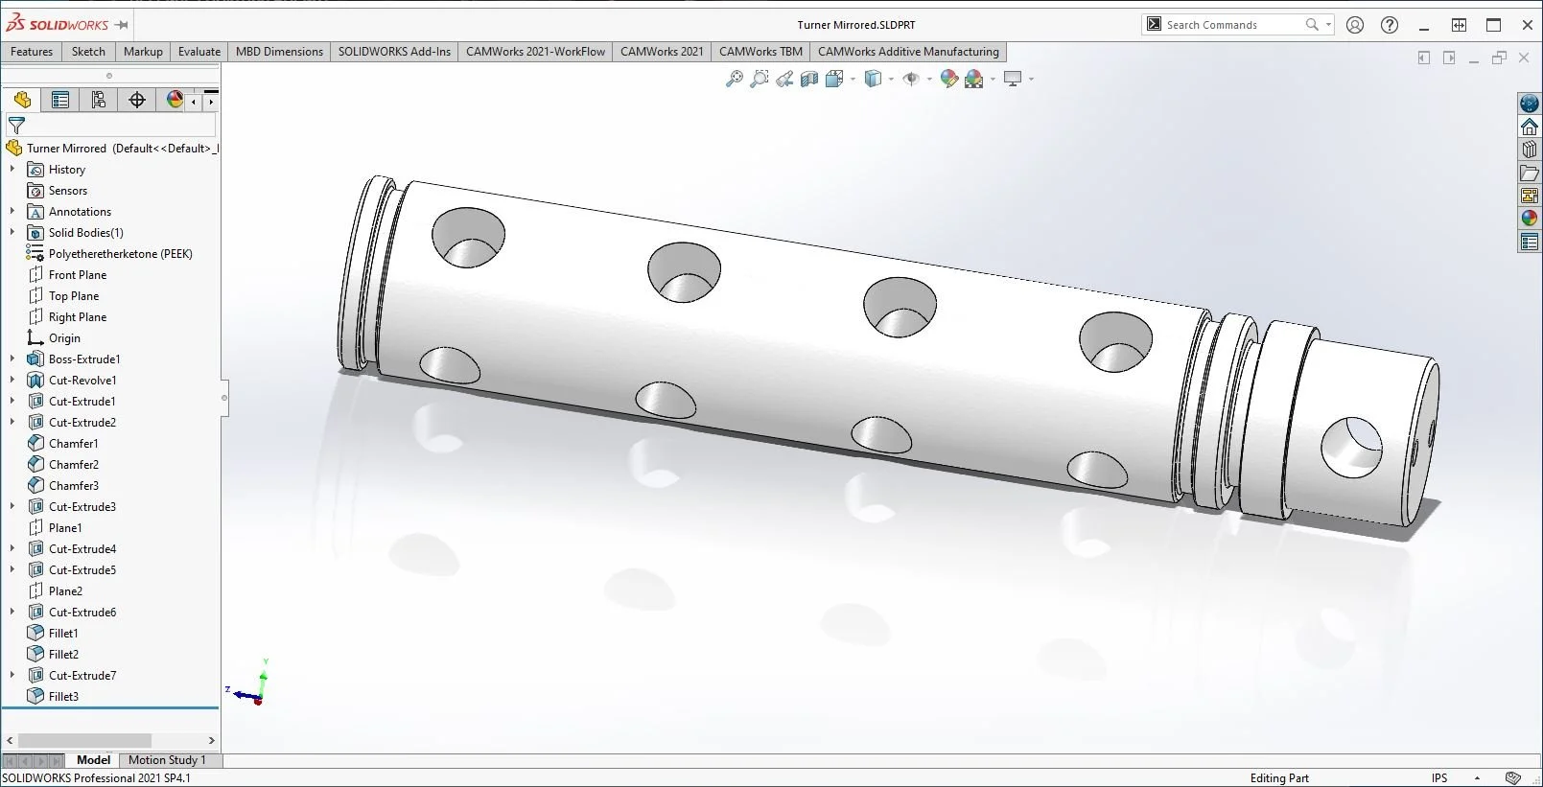The width and height of the screenshot is (1543, 787).
Task: Click the account login icon
Action: [x=1355, y=25]
